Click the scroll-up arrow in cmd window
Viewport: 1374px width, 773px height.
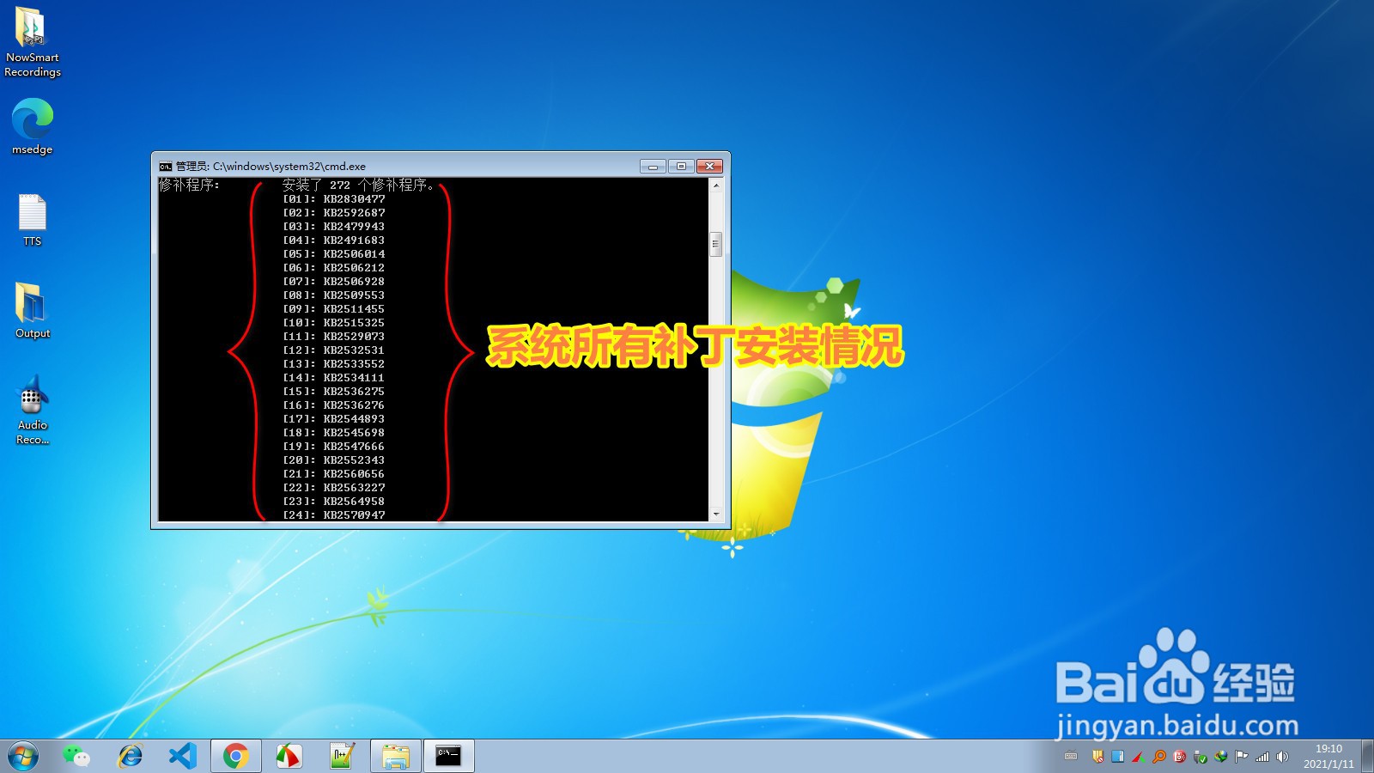[x=715, y=185]
